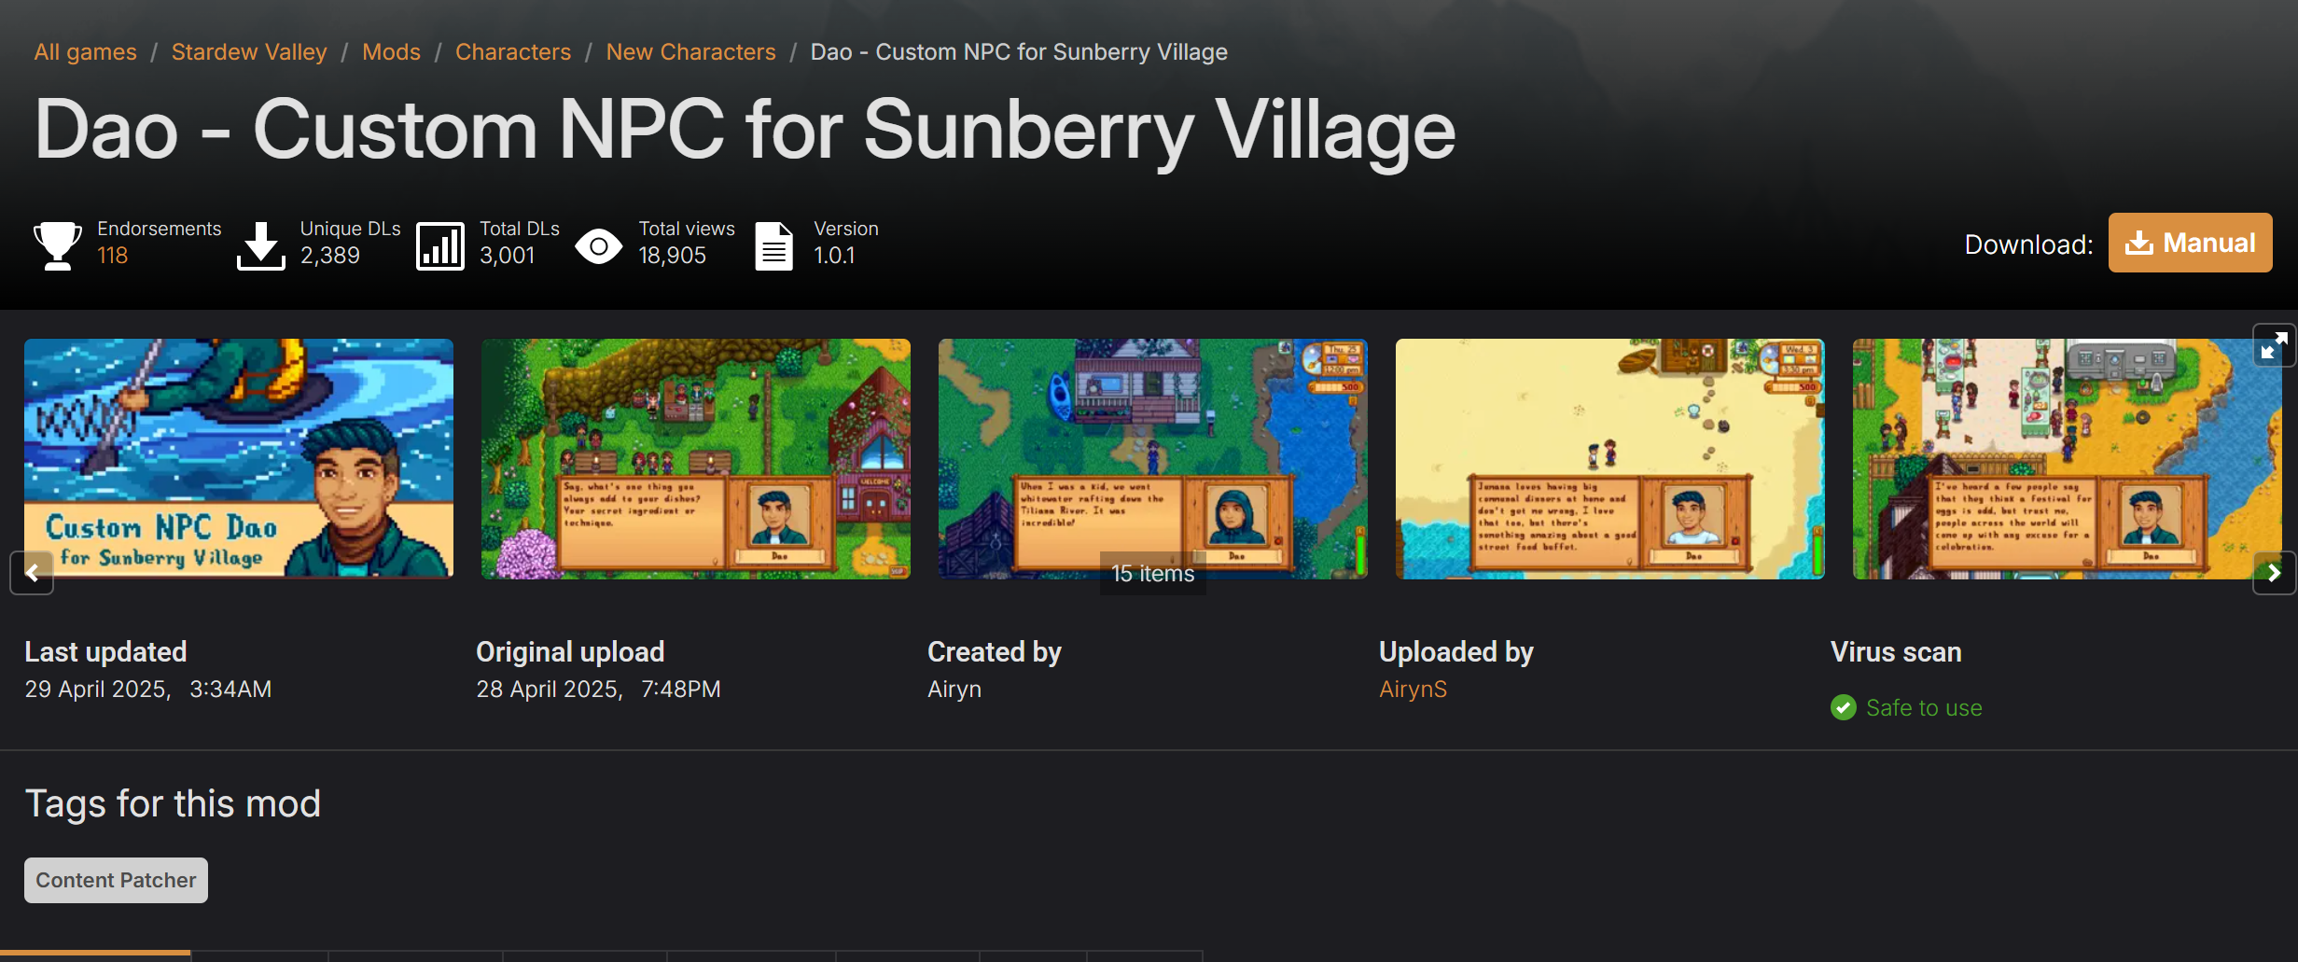Click the endorsements count 118
Image resolution: width=2298 pixels, height=962 pixels.
(x=112, y=256)
